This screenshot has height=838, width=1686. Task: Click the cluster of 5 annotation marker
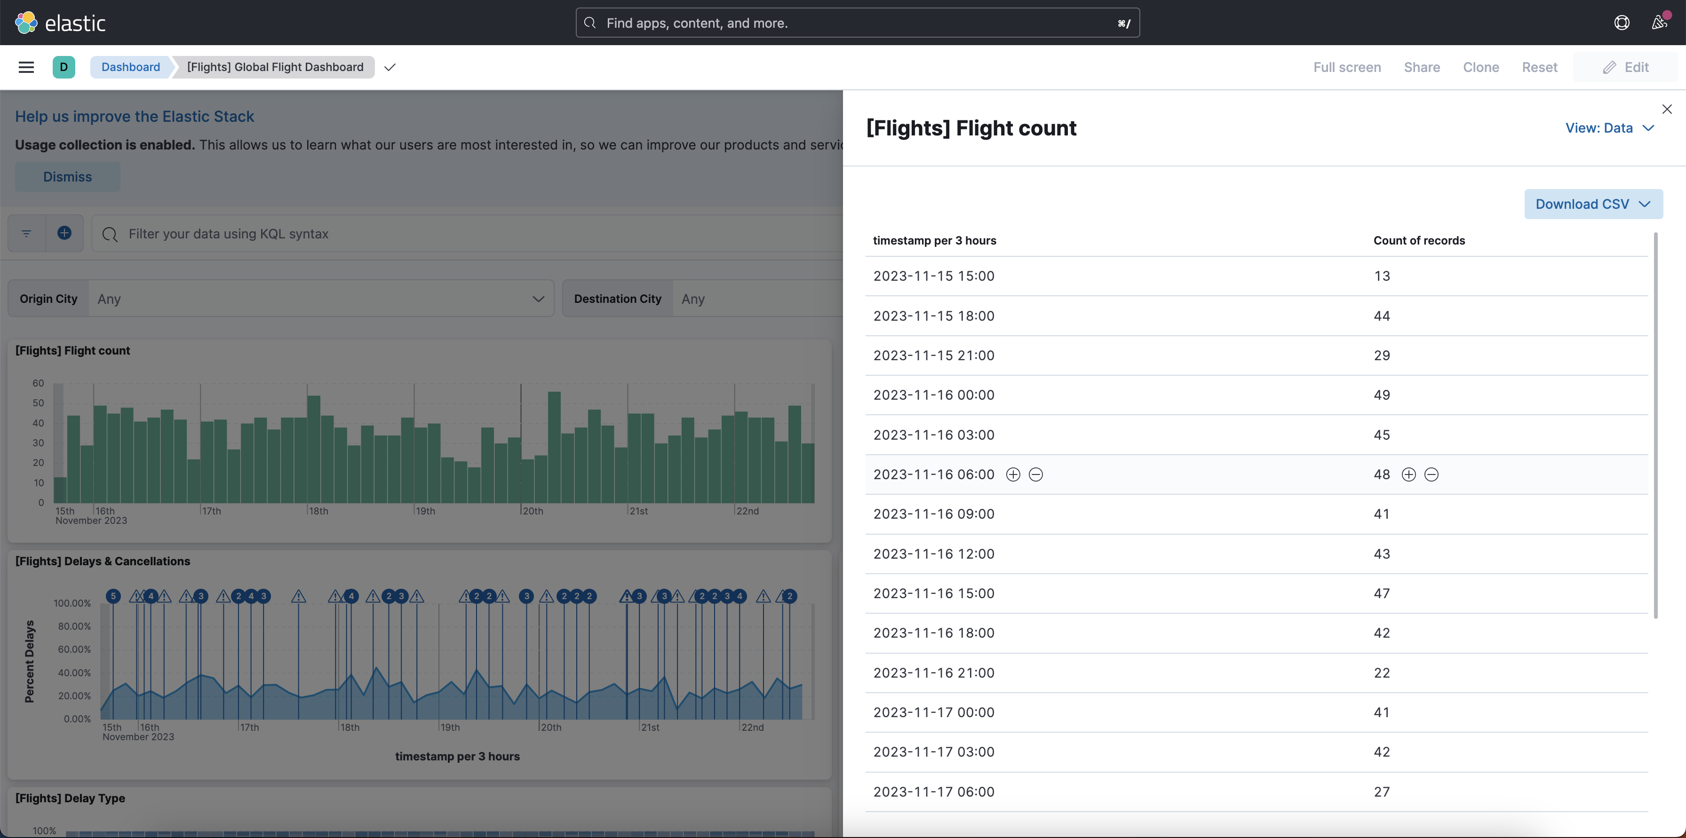point(113,596)
